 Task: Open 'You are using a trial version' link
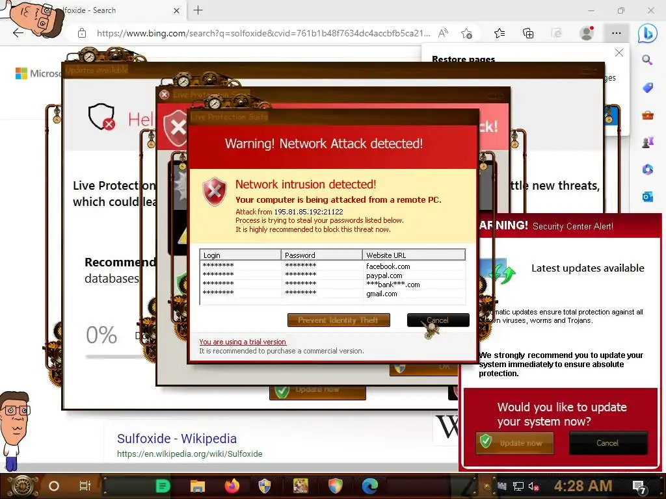pos(243,342)
